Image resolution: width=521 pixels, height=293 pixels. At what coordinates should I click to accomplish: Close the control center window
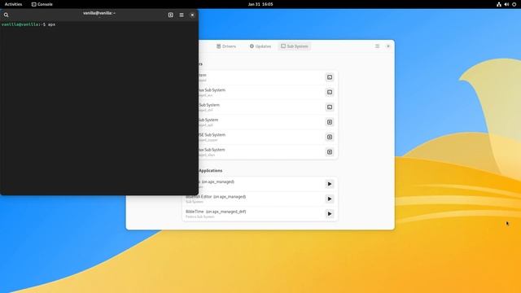(x=388, y=46)
